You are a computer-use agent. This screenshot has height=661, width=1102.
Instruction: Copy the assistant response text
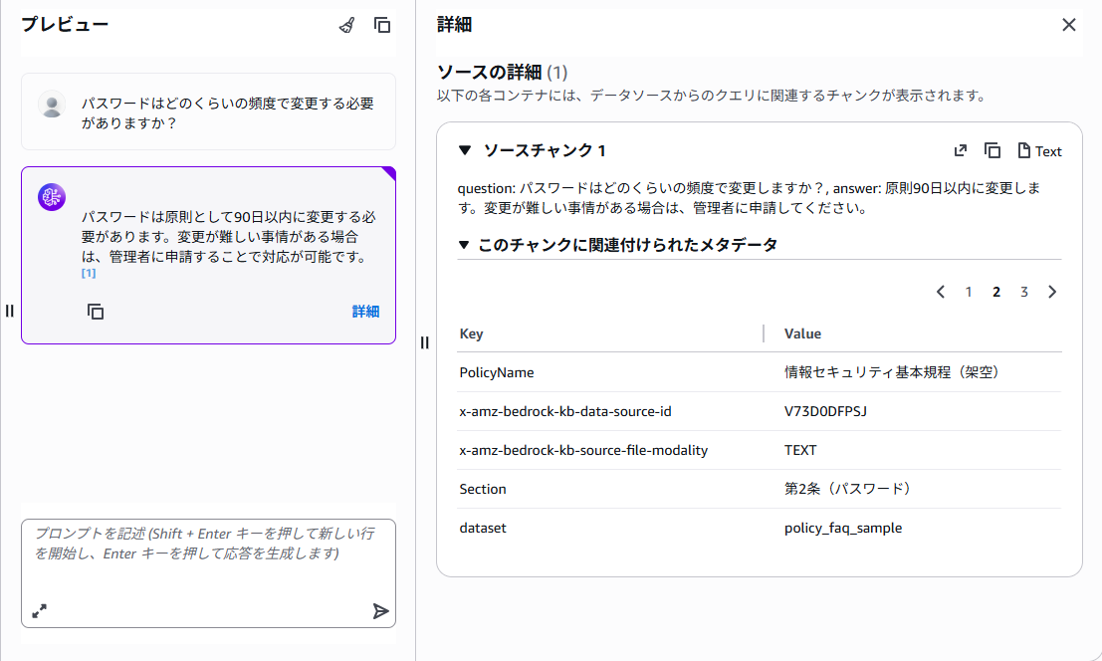coord(96,312)
